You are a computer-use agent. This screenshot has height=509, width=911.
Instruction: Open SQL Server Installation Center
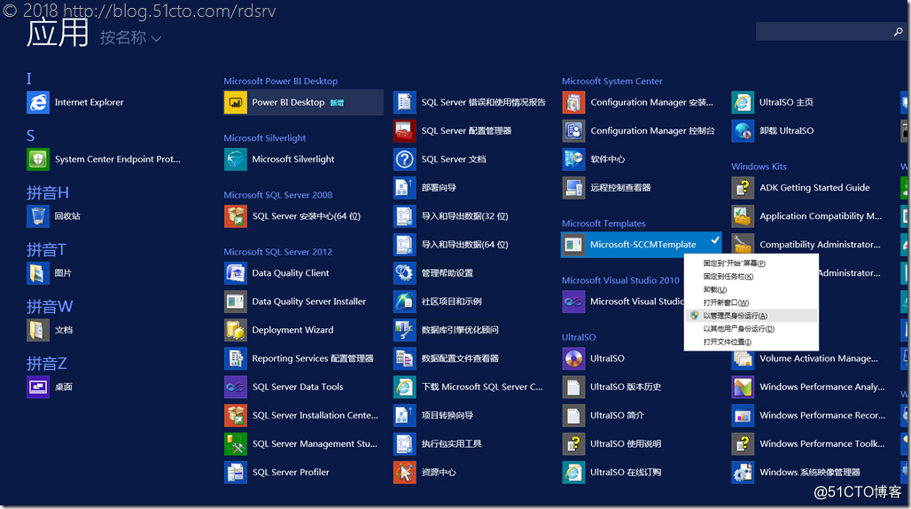301,416
